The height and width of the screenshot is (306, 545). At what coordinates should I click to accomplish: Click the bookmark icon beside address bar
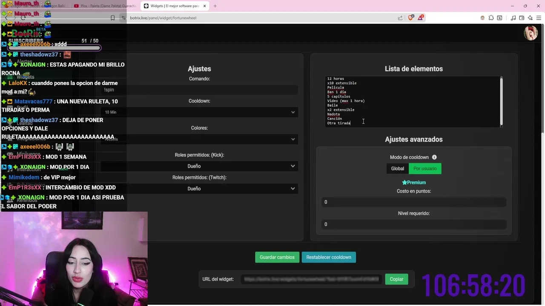(x=112, y=18)
